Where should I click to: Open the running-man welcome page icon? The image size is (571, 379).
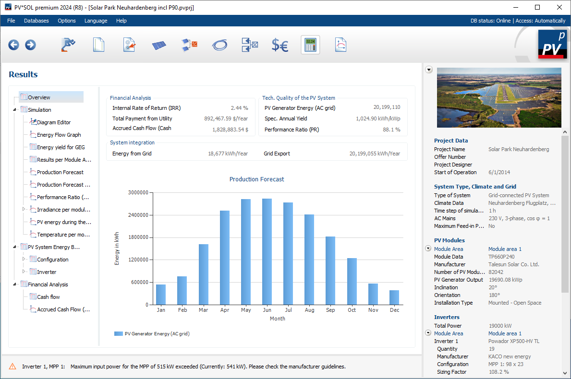68,45
